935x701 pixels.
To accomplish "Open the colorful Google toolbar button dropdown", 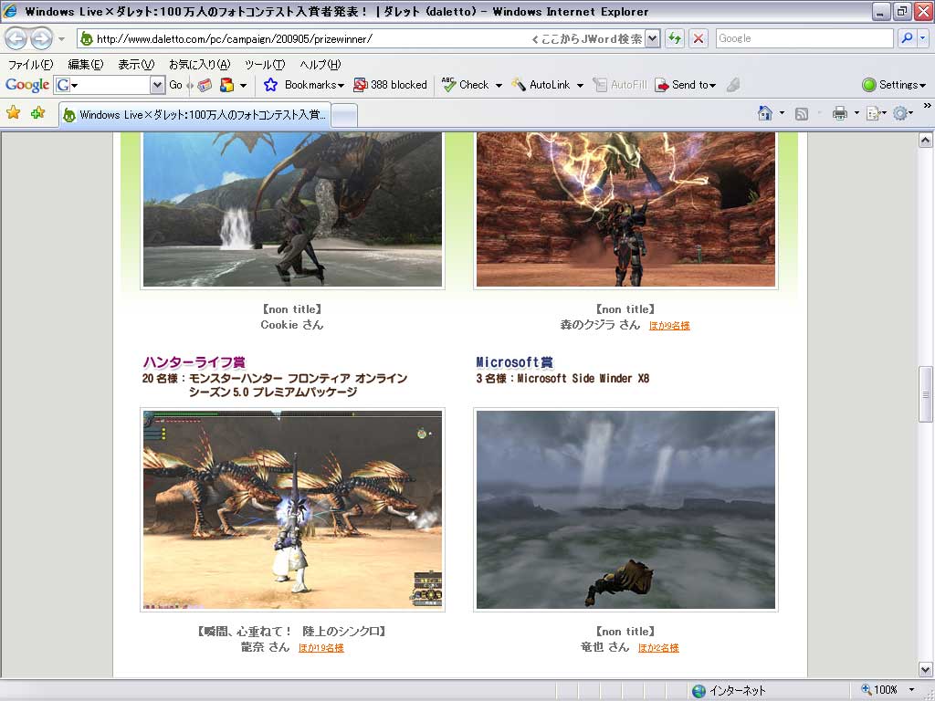I will 243,85.
